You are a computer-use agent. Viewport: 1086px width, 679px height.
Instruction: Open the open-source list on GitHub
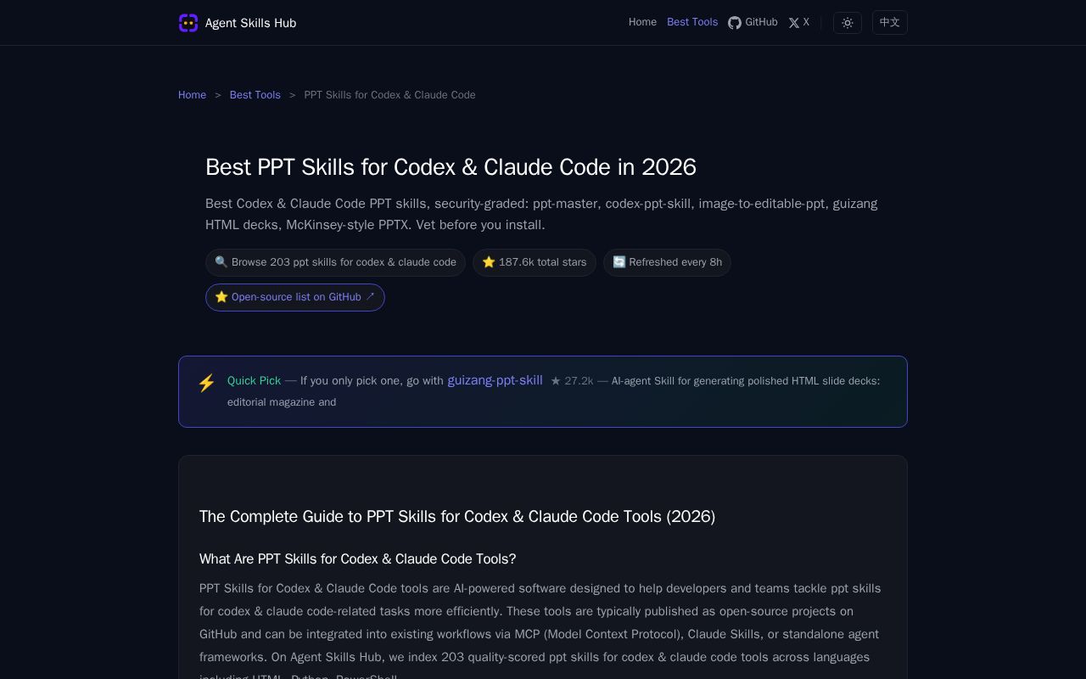295,297
